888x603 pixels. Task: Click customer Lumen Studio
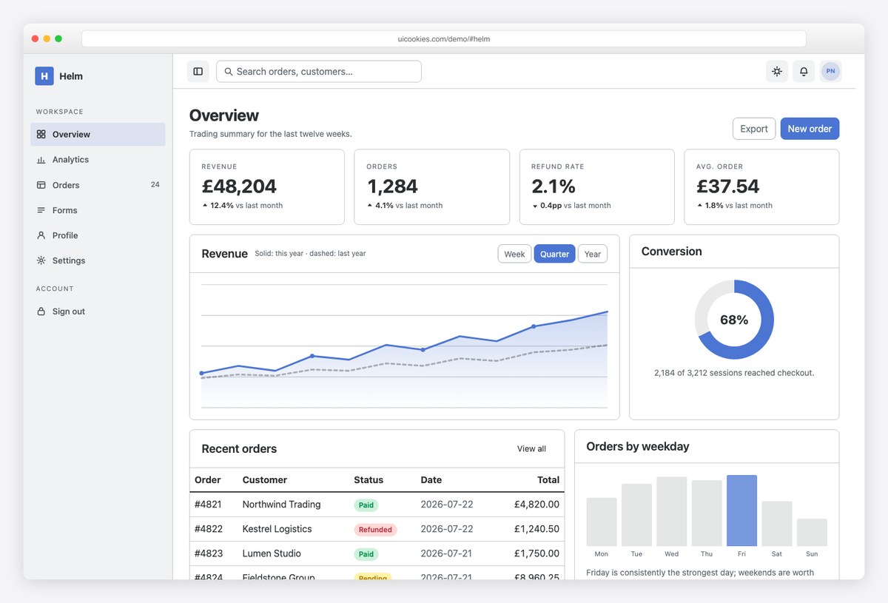coord(272,553)
